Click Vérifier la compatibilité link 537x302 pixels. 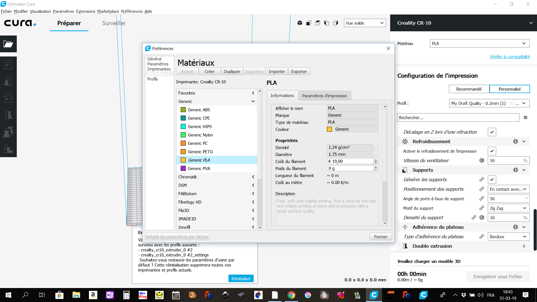510,56
